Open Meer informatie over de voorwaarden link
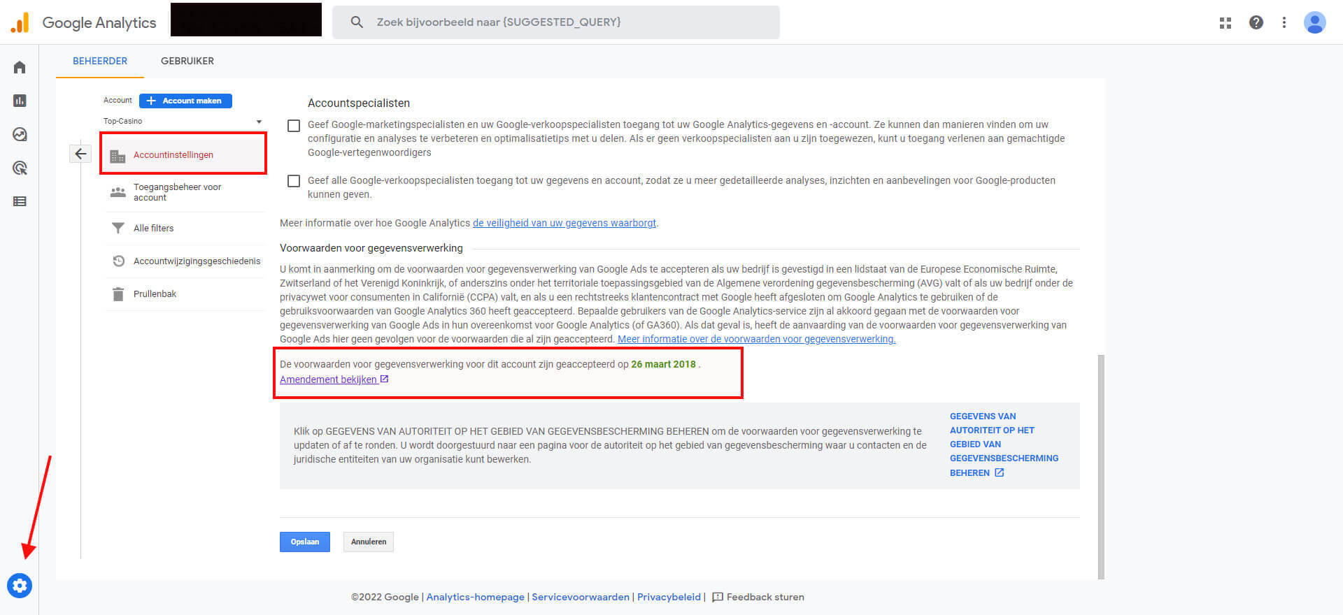Viewport: 1343px width, 615px height. click(x=757, y=339)
